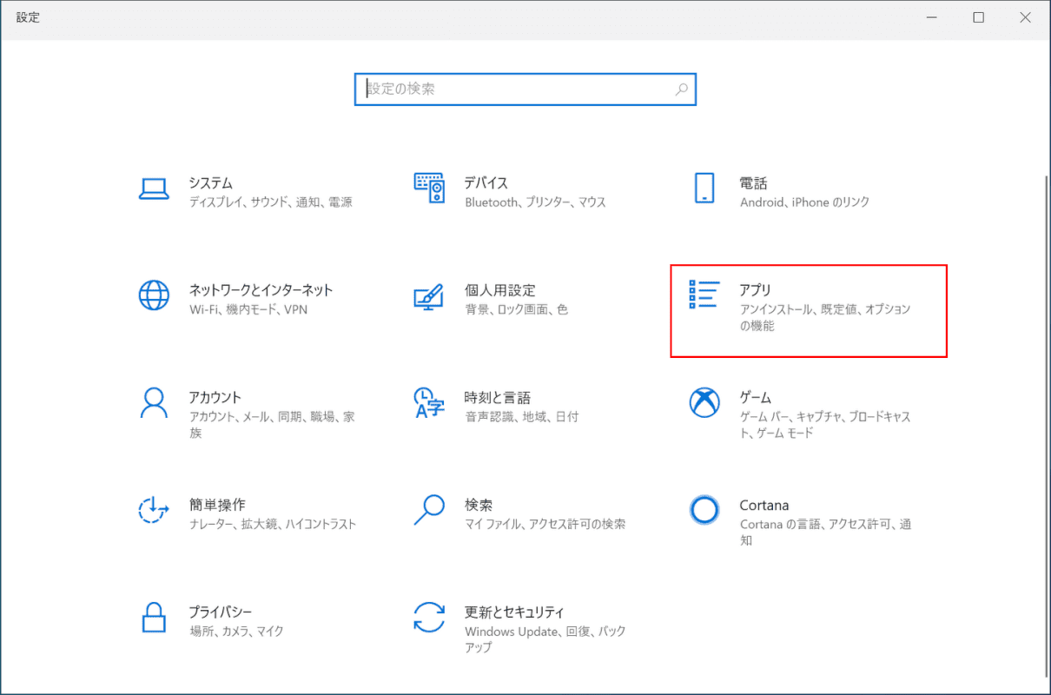Screen dimensions: 1051x695
Task: Open the アカウント settings title
Action: click(215, 398)
